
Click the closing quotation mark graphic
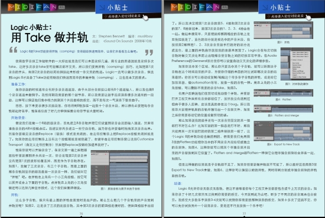(149, 53)
